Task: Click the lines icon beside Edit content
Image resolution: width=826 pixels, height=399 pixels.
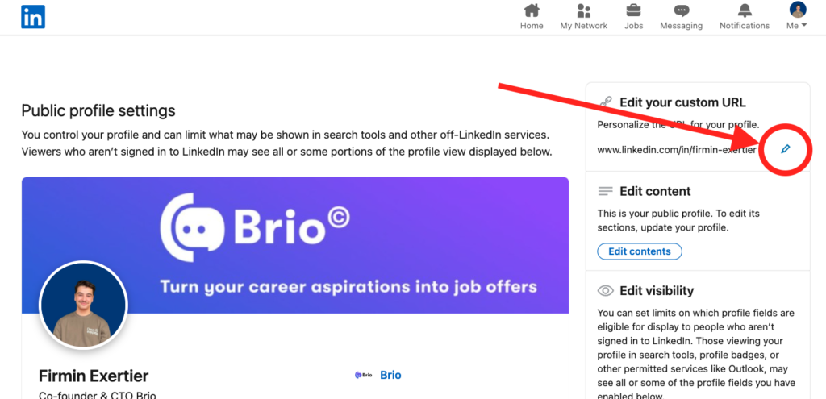Action: coord(605,191)
